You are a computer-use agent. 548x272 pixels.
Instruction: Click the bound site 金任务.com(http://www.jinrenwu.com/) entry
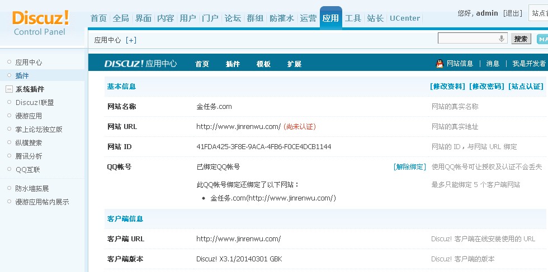(273, 198)
